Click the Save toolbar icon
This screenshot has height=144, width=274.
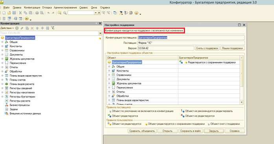(x=14, y=13)
